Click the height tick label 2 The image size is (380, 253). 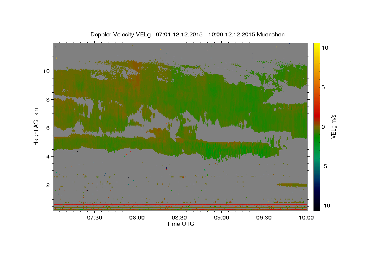click(x=48, y=185)
